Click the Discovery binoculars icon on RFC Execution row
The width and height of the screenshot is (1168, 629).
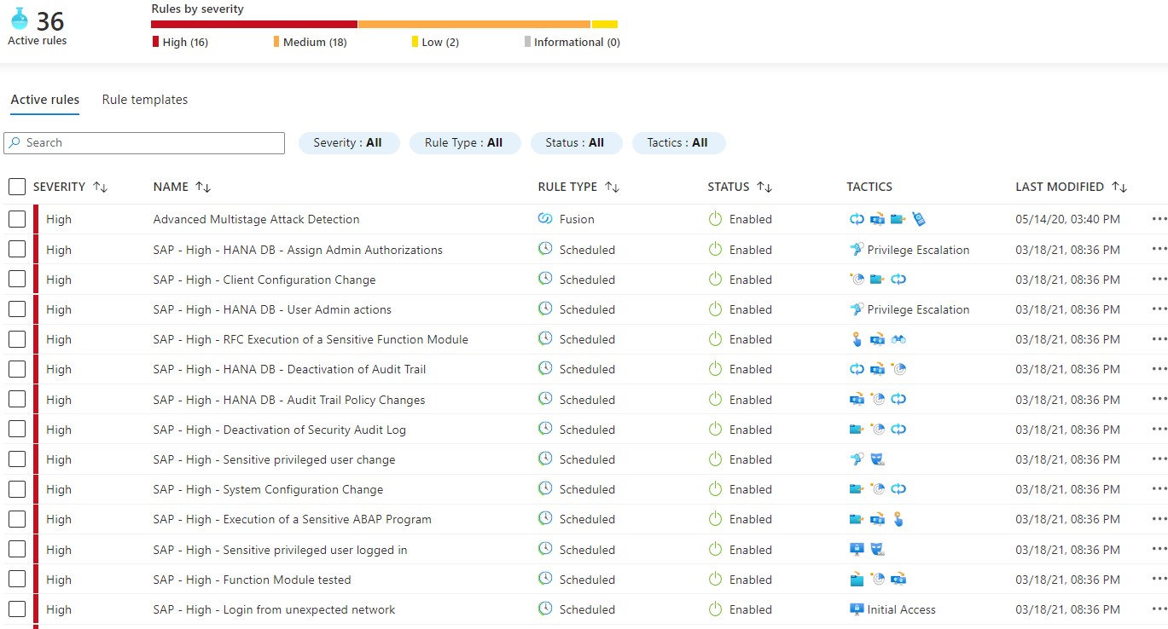coord(897,339)
